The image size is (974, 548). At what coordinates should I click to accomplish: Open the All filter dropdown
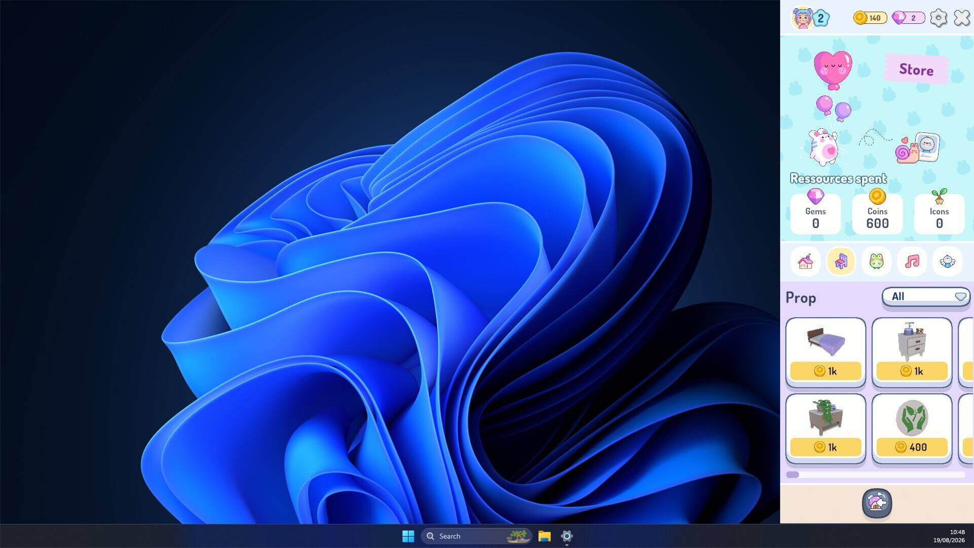click(x=926, y=296)
